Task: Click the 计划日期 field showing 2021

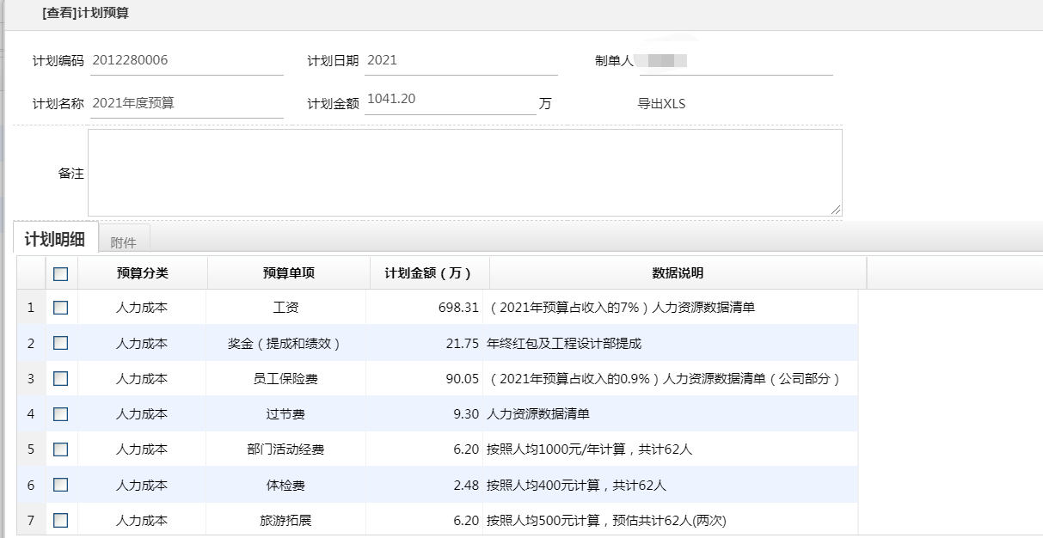Action: tap(461, 59)
